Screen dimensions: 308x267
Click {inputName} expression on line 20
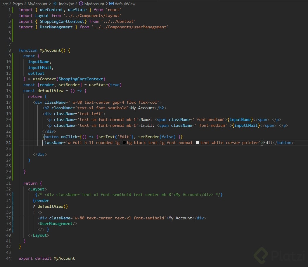click(x=240, y=120)
